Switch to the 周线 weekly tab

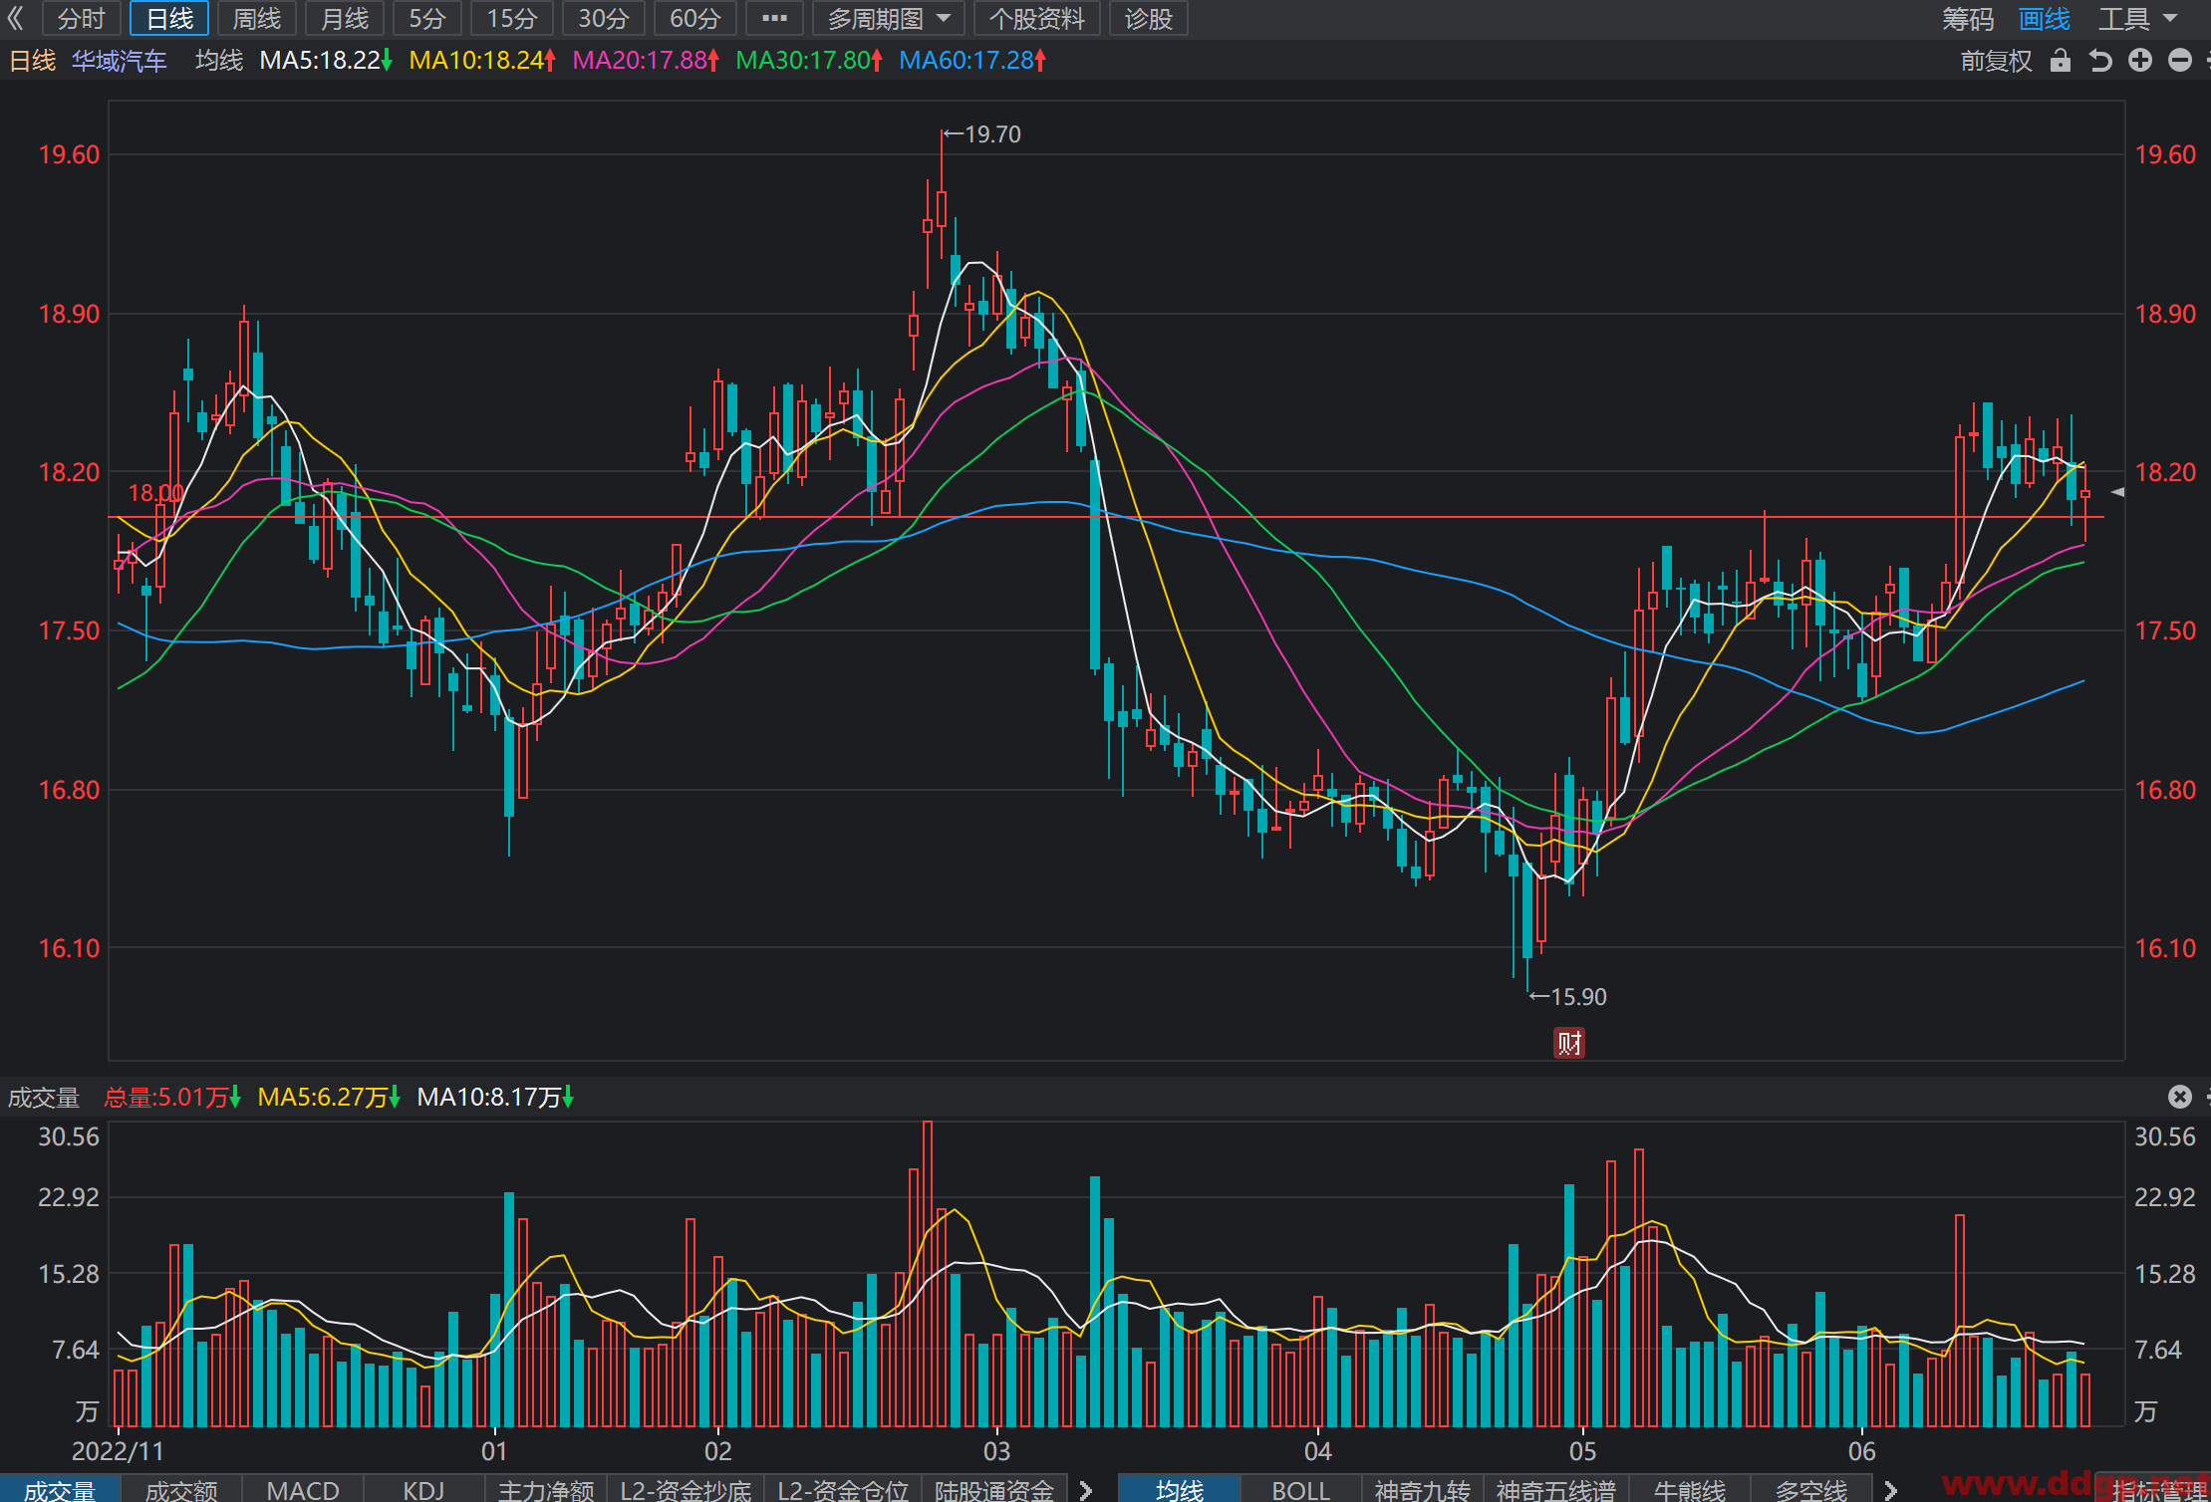click(x=257, y=18)
